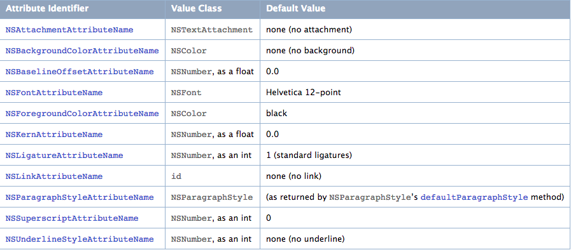Follow the NSBaselineOffsetAttributeName link

tap(80, 72)
